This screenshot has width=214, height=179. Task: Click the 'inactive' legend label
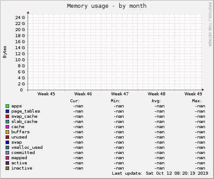(22, 168)
